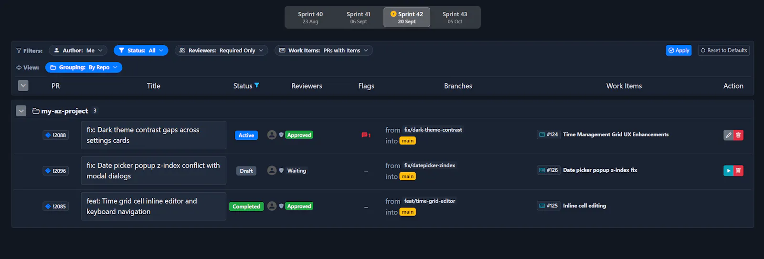The height and width of the screenshot is (259, 764).
Task: Click the main target badge on PR !2096 row
Action: (x=407, y=176)
